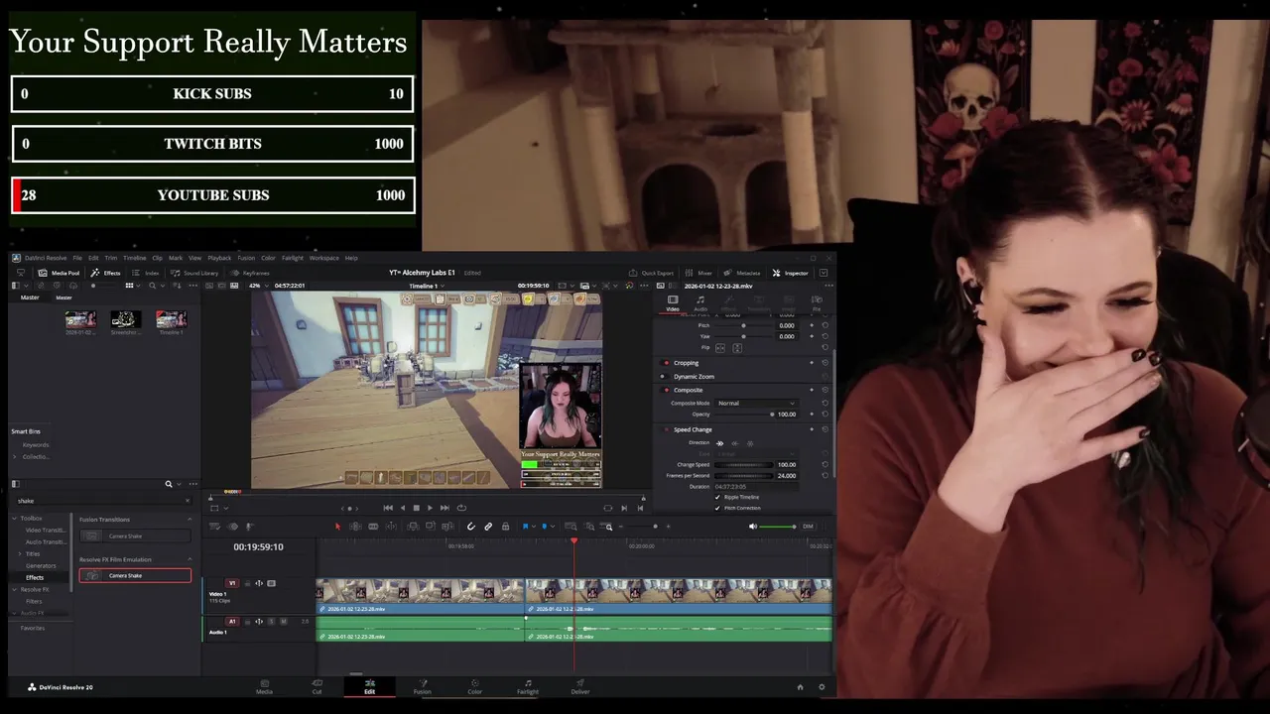Screen dimensions: 1270x714
Task: Open the Fairlight menu in menu bar
Action: pos(293,258)
